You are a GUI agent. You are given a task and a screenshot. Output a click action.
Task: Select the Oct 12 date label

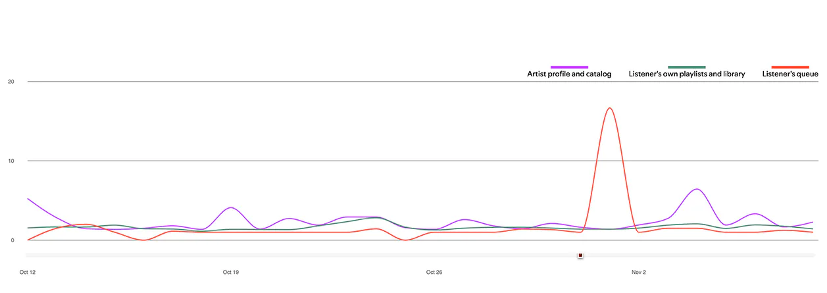[x=28, y=272]
